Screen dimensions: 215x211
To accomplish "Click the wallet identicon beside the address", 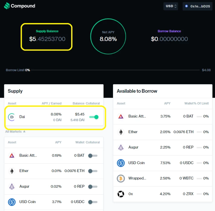I will point(186,6).
